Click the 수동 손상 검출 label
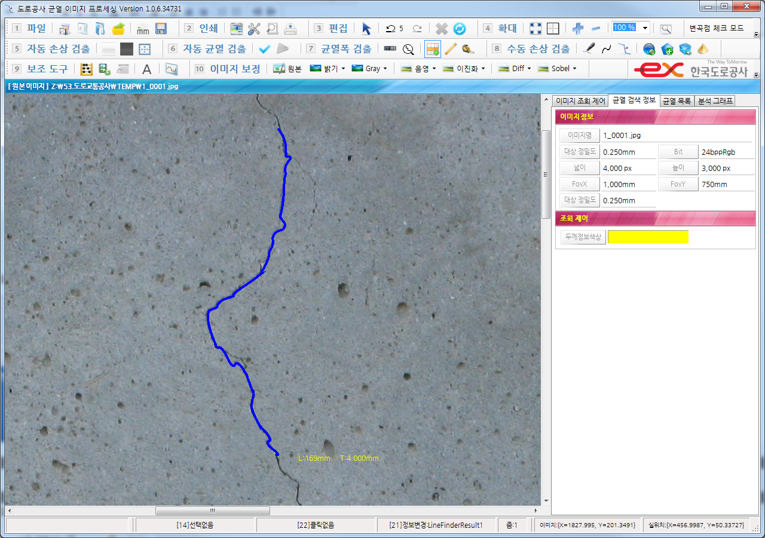The image size is (765, 538). [x=538, y=49]
